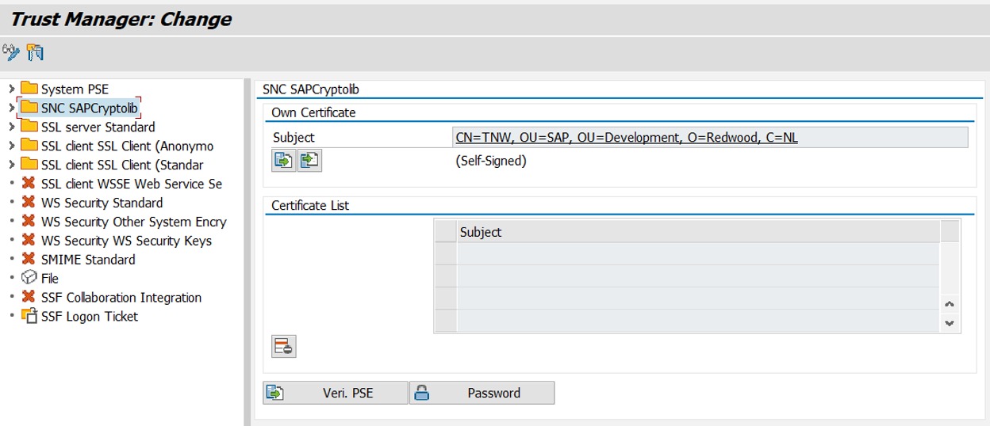Click the Subject column header in Certificate List
The height and width of the screenshot is (426, 990).
pyautogui.click(x=698, y=232)
